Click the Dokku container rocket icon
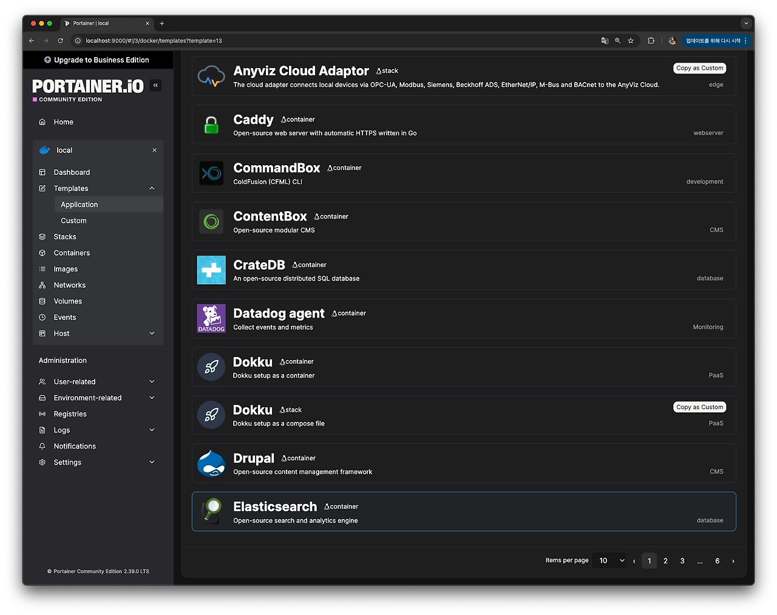 (x=211, y=367)
